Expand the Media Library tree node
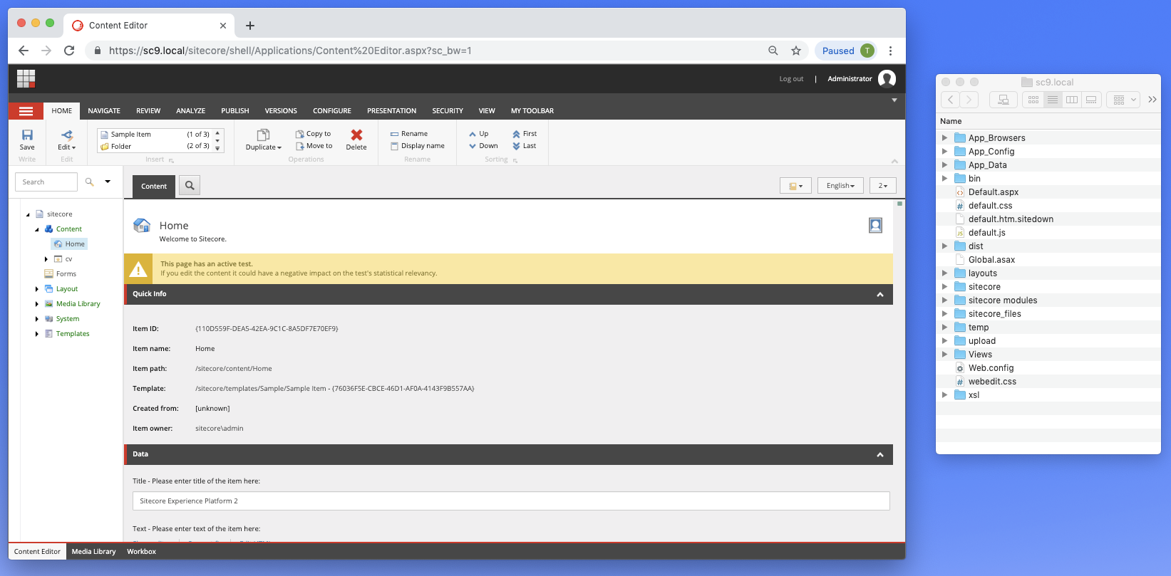1171x576 pixels. (x=37, y=304)
